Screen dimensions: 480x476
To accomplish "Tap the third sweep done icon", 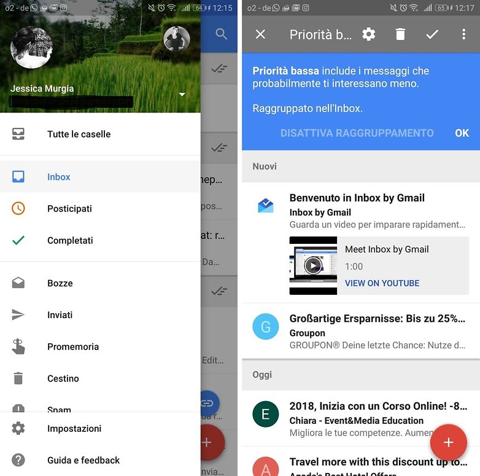I will pyautogui.click(x=219, y=291).
